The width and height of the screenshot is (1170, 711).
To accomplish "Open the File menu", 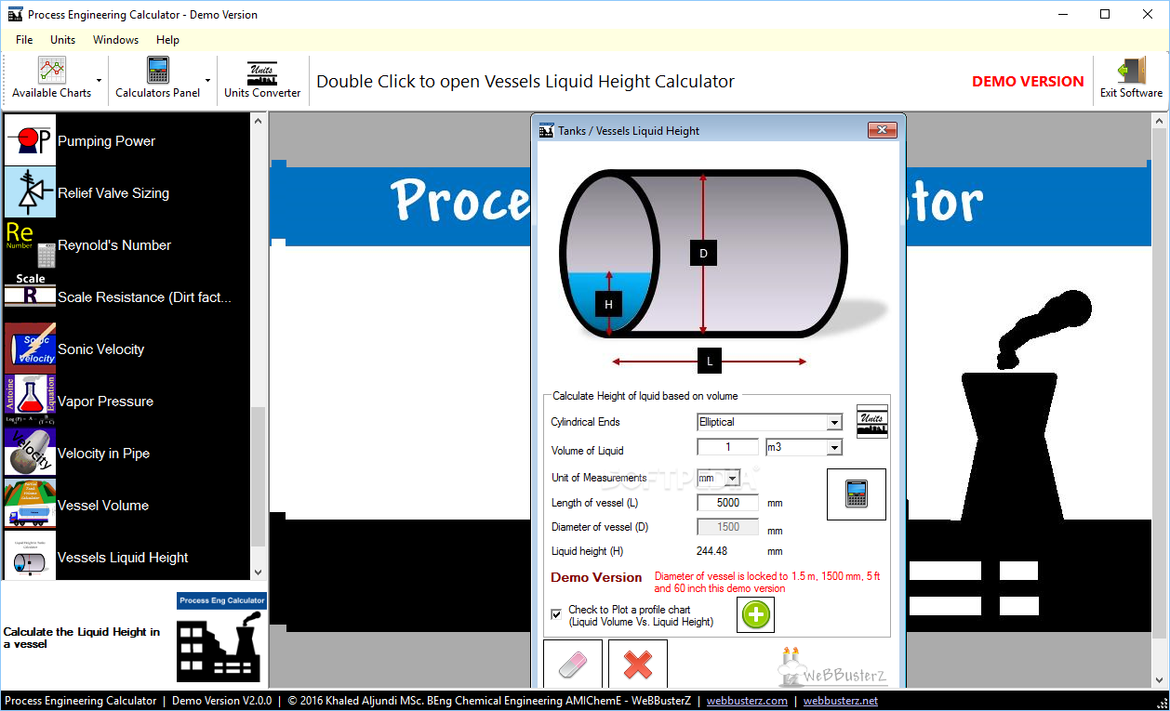I will tap(24, 40).
